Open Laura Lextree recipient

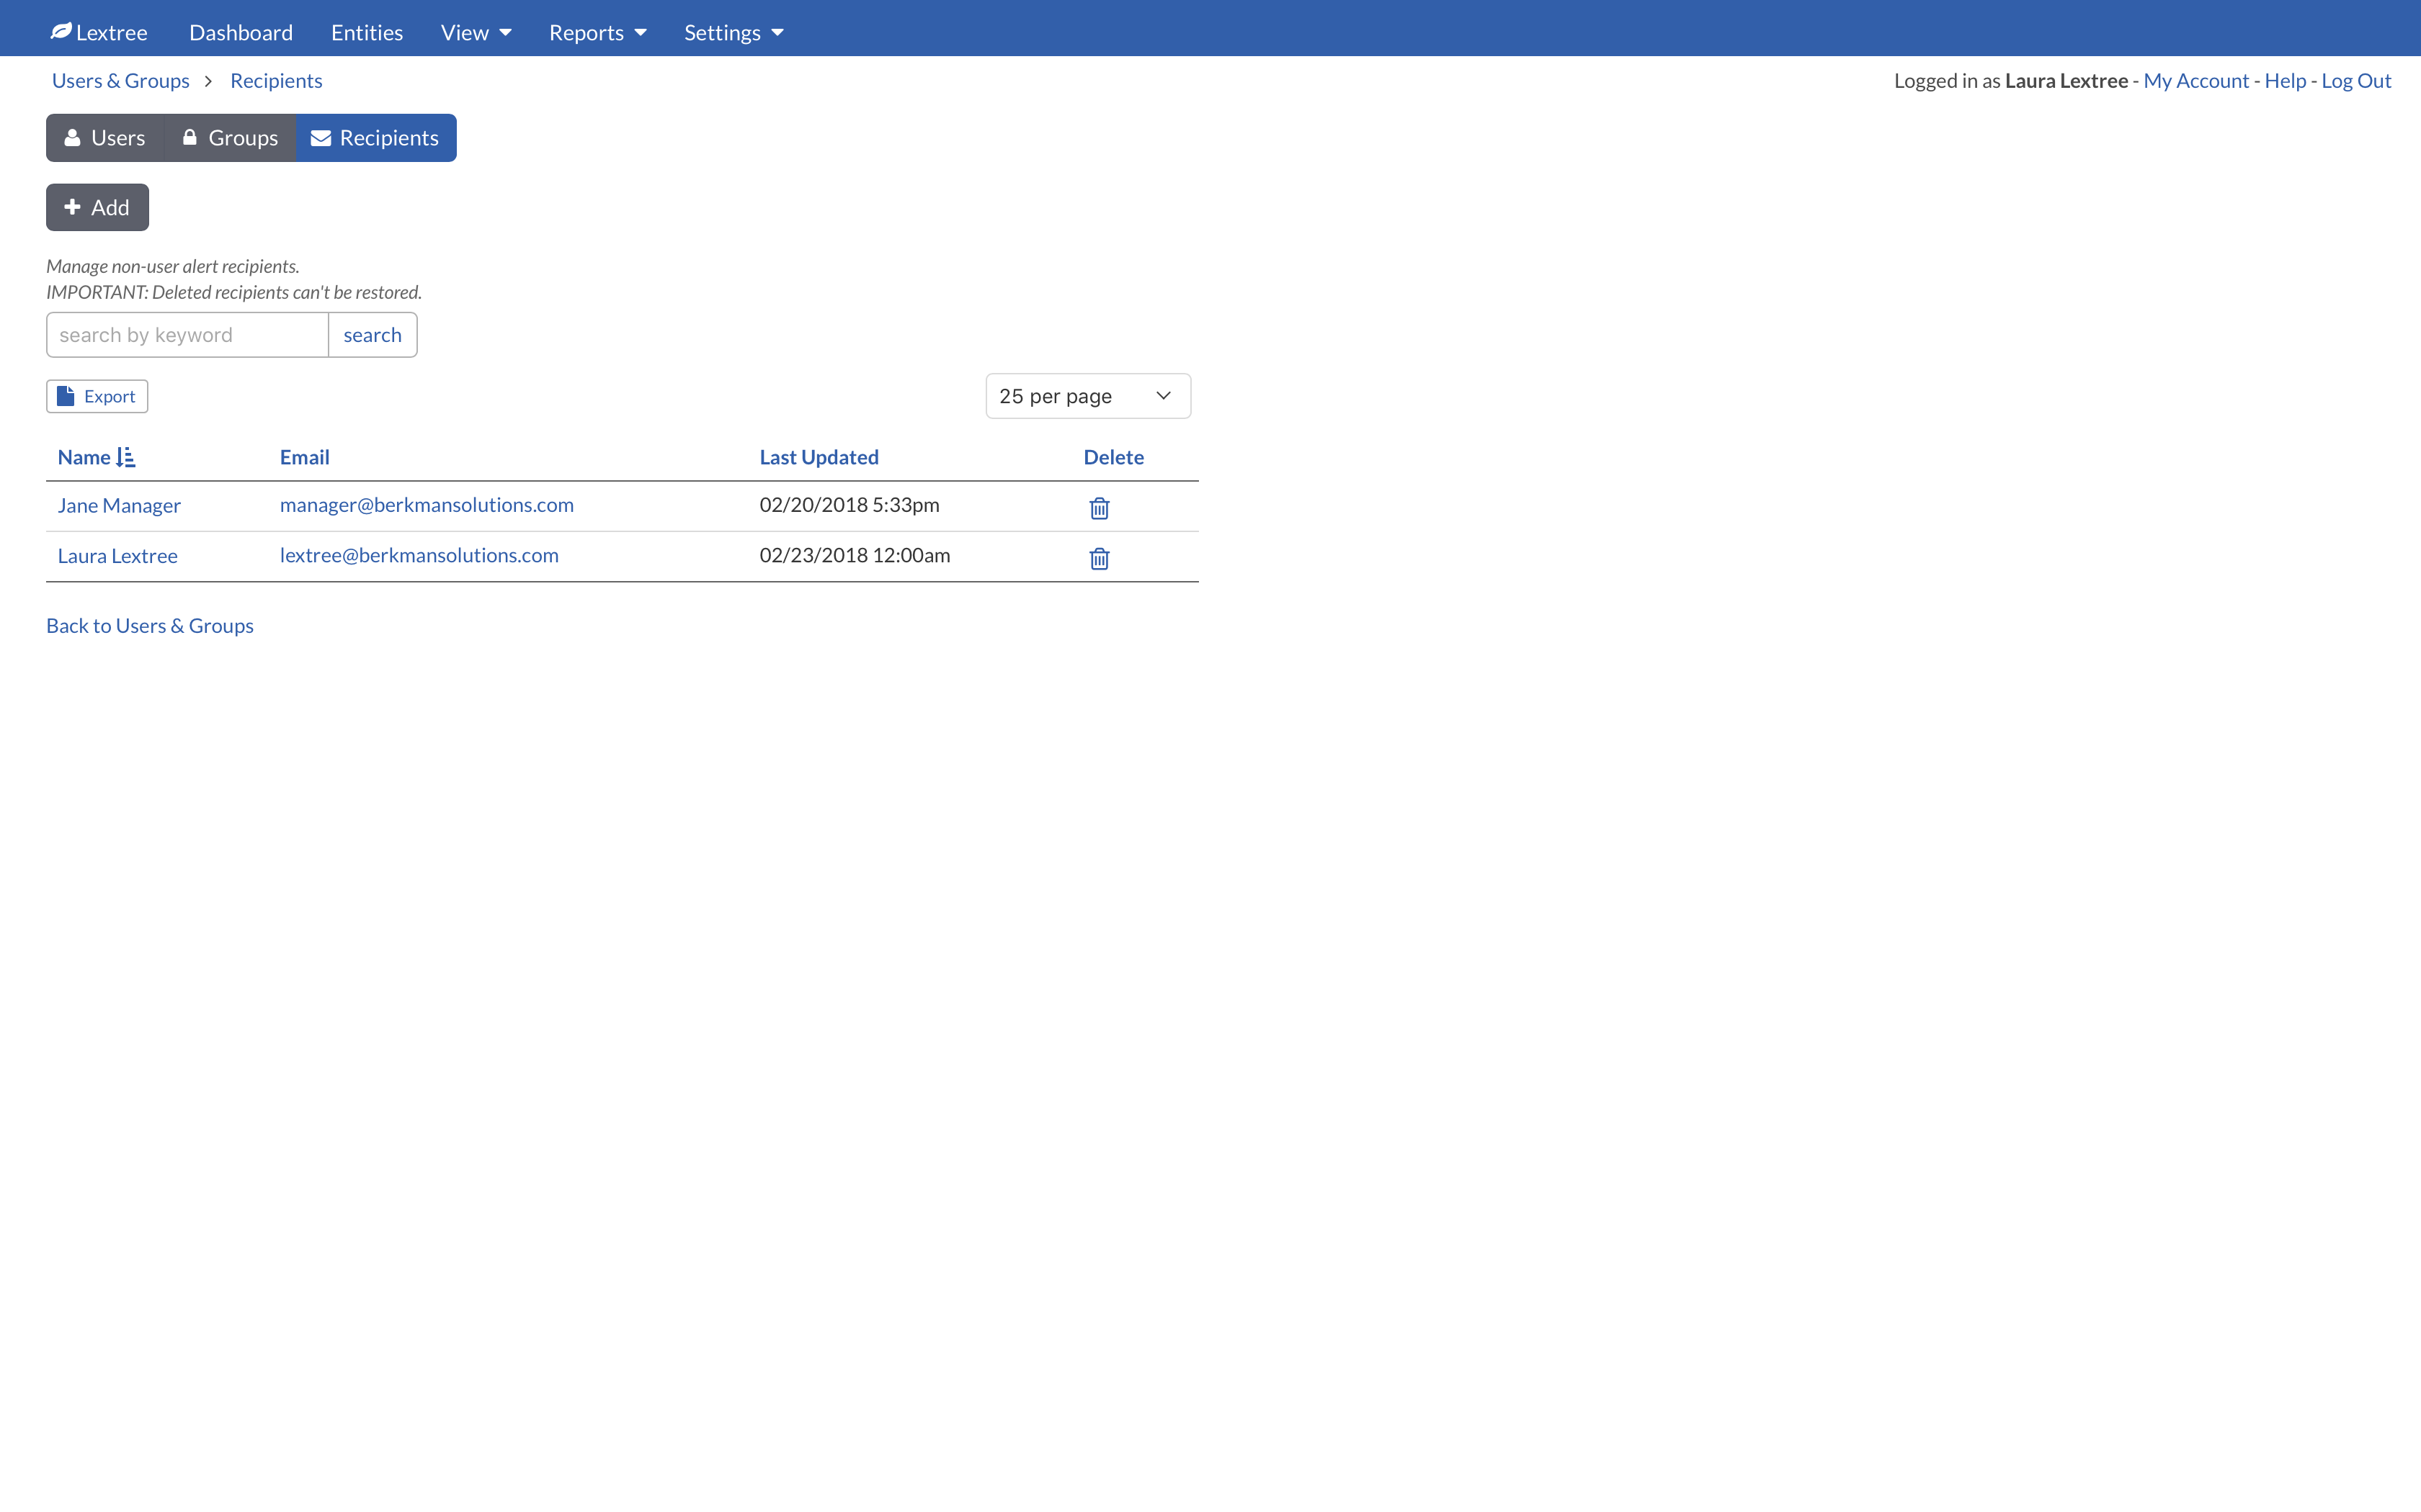point(117,555)
